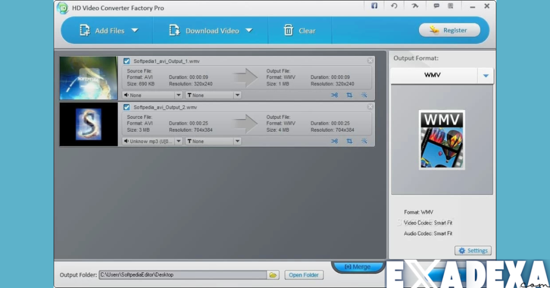Click effects icon for Softpedia1_avi_Output_1.wmv
The width and height of the screenshot is (550, 288).
(x=364, y=95)
